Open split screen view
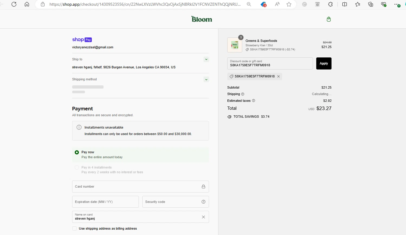This screenshot has height=235, width=406. click(345, 4)
